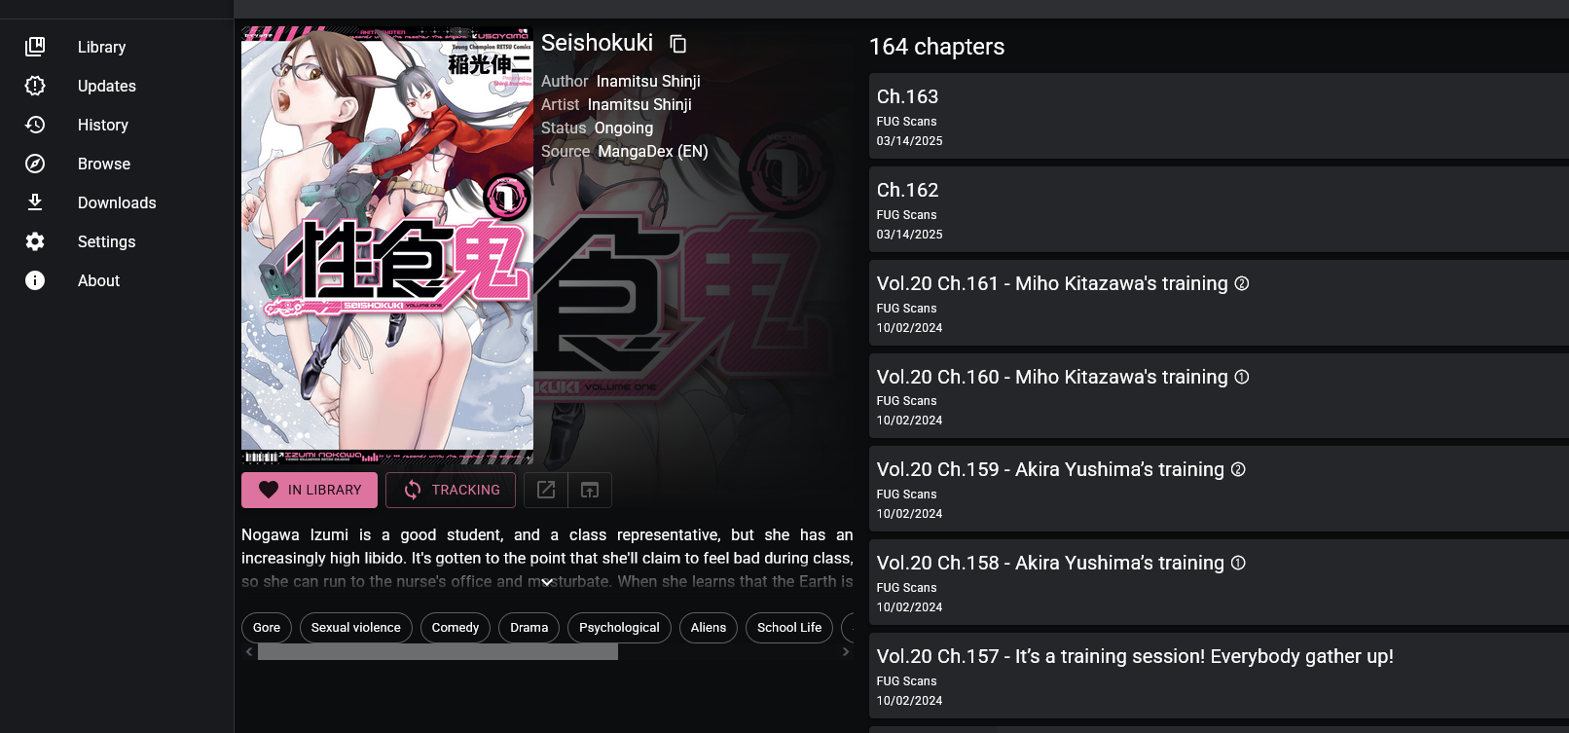The image size is (1569, 733).
Task: Click left arrow of genre tag scrollbar
Action: point(249,652)
